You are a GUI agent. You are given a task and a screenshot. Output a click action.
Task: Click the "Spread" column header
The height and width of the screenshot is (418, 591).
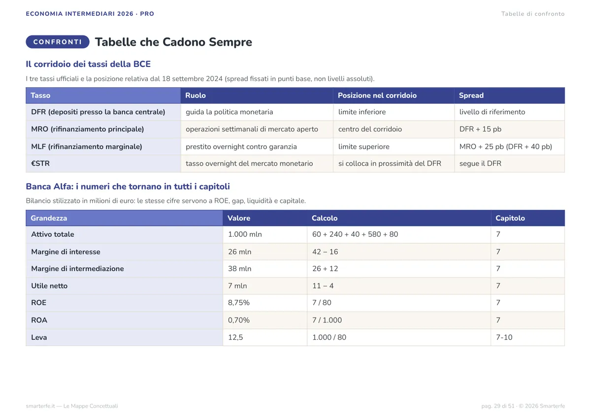(x=510, y=96)
